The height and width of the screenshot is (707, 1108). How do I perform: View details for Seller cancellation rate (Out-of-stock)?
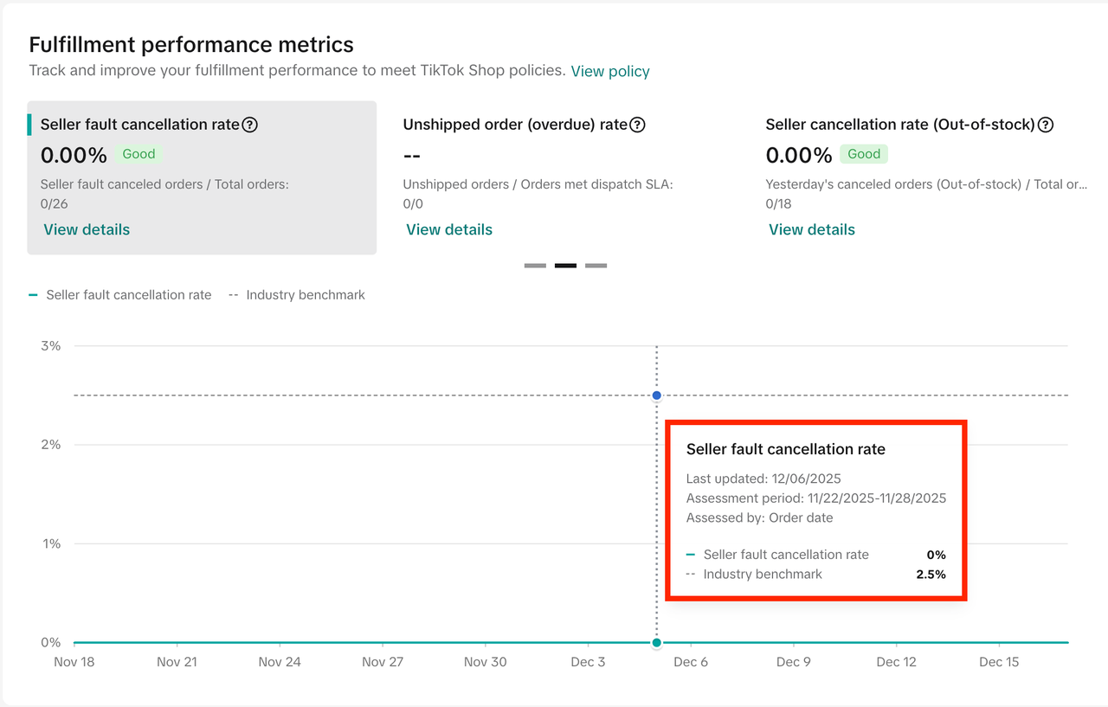812,229
